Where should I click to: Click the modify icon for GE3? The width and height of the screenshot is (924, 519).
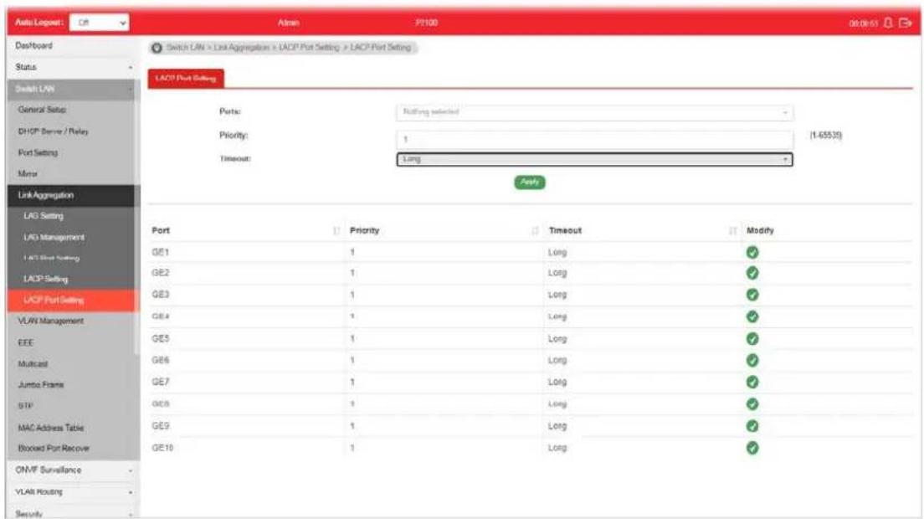point(752,295)
